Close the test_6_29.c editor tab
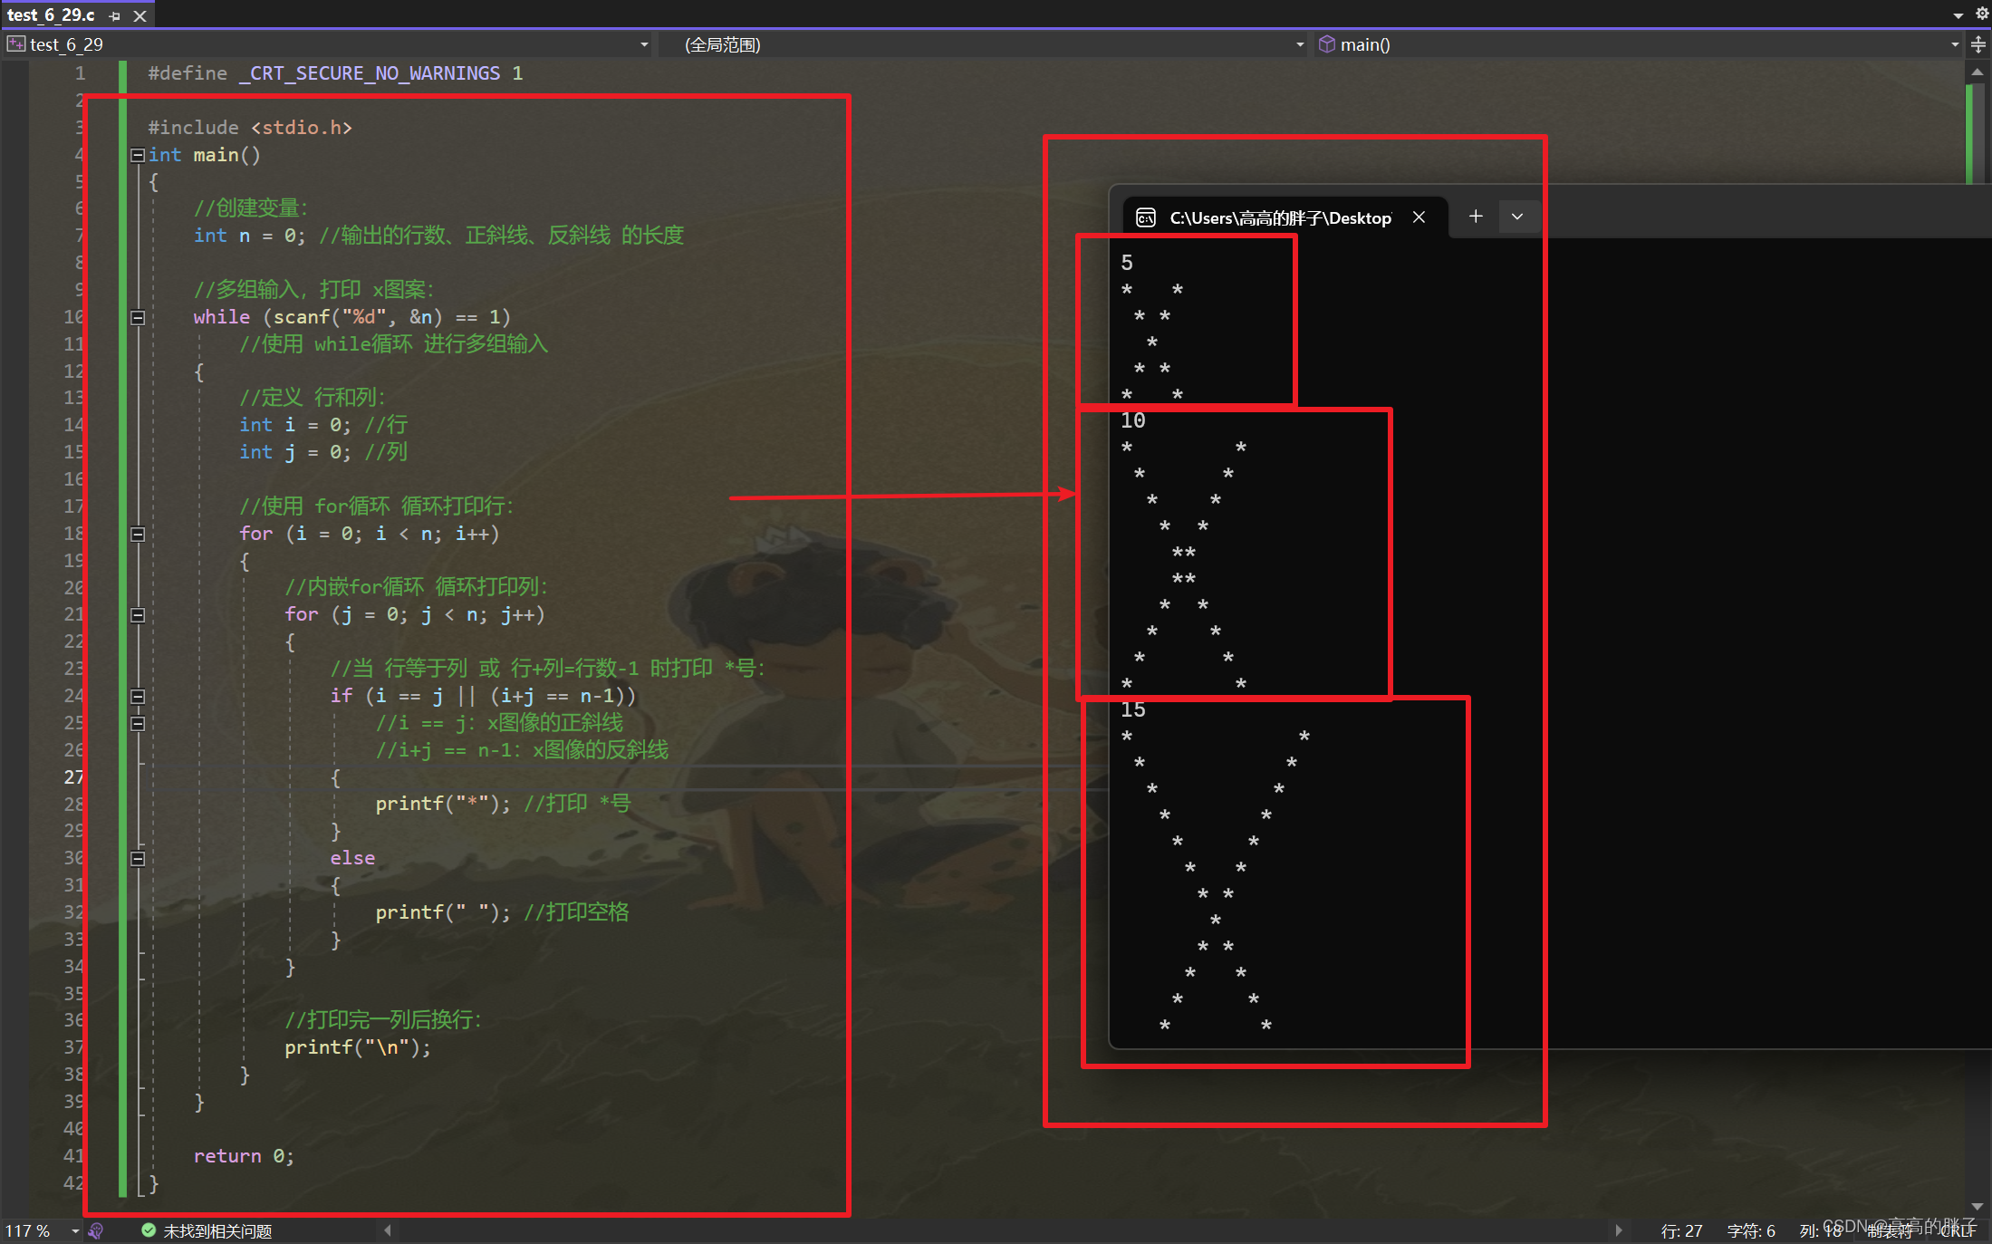Viewport: 1992px width, 1244px height. pyautogui.click(x=140, y=15)
